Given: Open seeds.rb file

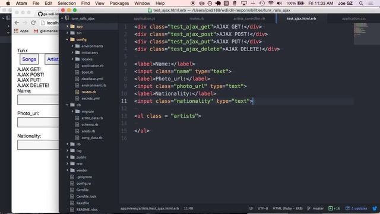Looking at the screenshot, I should pyautogui.click(x=88, y=131).
